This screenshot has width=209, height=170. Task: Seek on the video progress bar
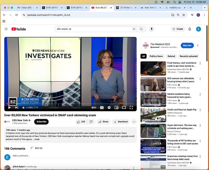point(70,104)
